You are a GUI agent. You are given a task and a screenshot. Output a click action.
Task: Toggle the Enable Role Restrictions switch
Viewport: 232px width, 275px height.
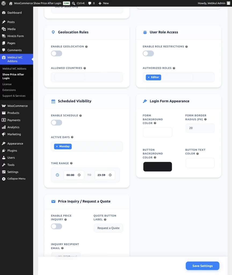[148, 53]
